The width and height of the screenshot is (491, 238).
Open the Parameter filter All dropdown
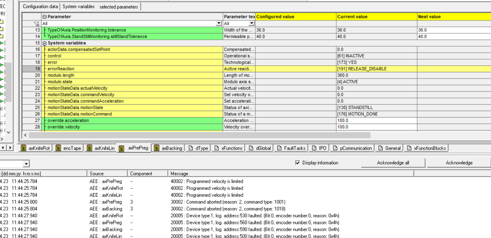(x=219, y=24)
